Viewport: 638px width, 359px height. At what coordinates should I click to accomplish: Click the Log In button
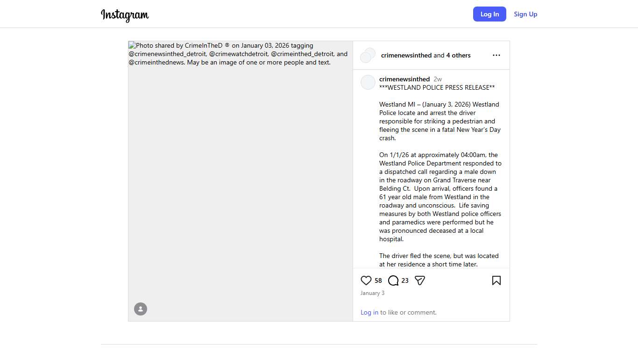pyautogui.click(x=489, y=14)
